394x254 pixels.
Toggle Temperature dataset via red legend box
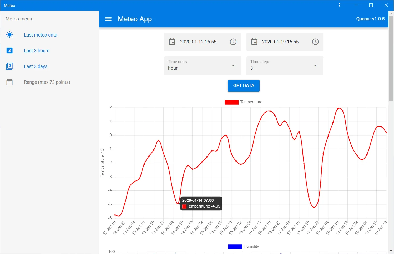[x=231, y=102]
